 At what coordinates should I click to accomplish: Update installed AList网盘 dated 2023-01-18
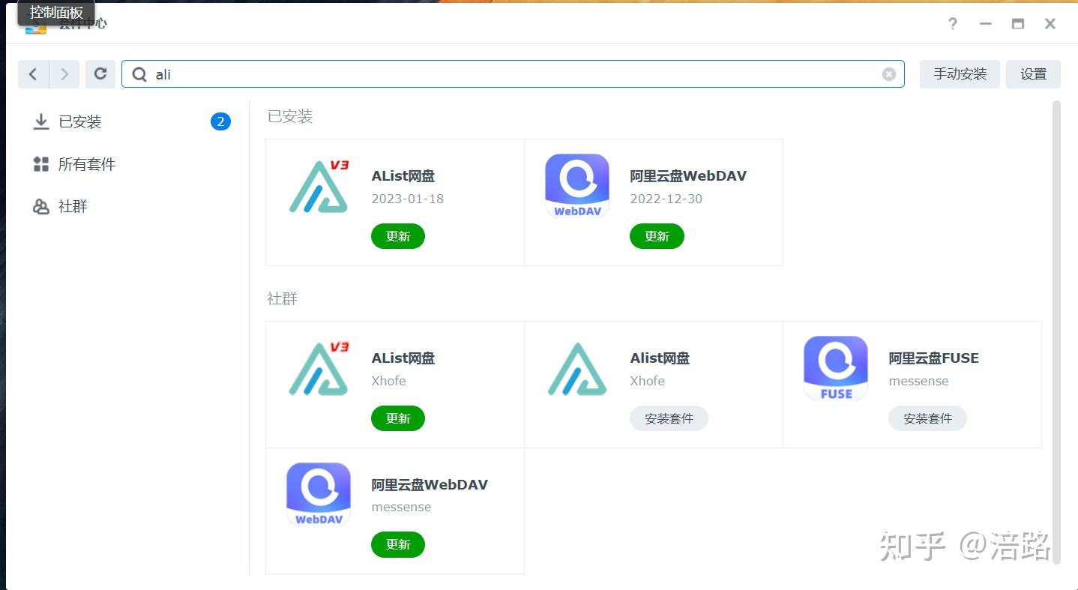398,236
